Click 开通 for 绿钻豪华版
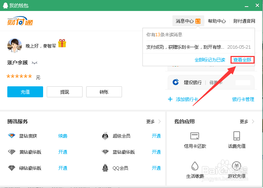Screen dimensions: 263x188 tap(63, 168)
